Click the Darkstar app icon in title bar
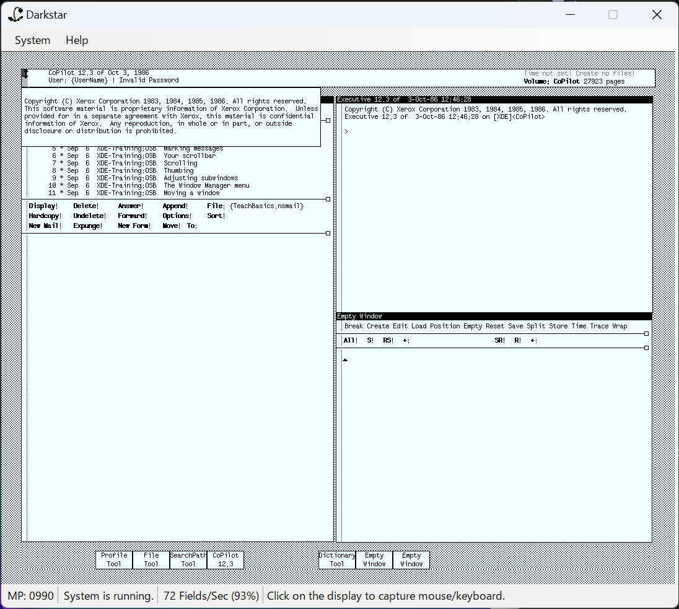Image resolution: width=679 pixels, height=609 pixels. [x=15, y=14]
